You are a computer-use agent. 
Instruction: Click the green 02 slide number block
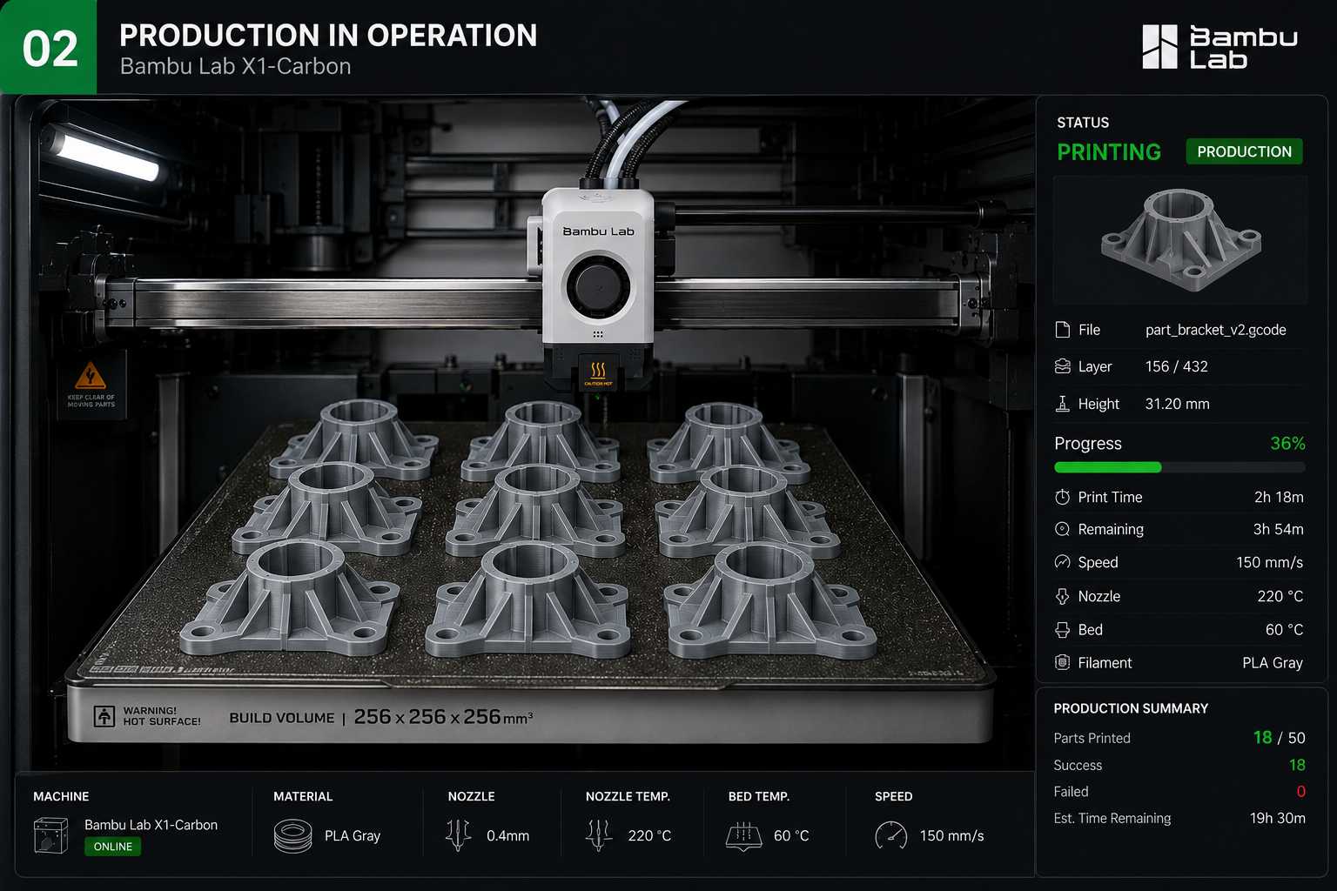pos(49,47)
